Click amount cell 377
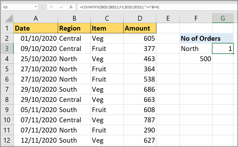The height and width of the screenshot is (147, 238). (x=140, y=49)
